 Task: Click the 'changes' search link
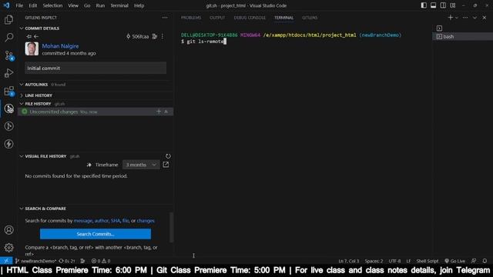click(x=146, y=221)
